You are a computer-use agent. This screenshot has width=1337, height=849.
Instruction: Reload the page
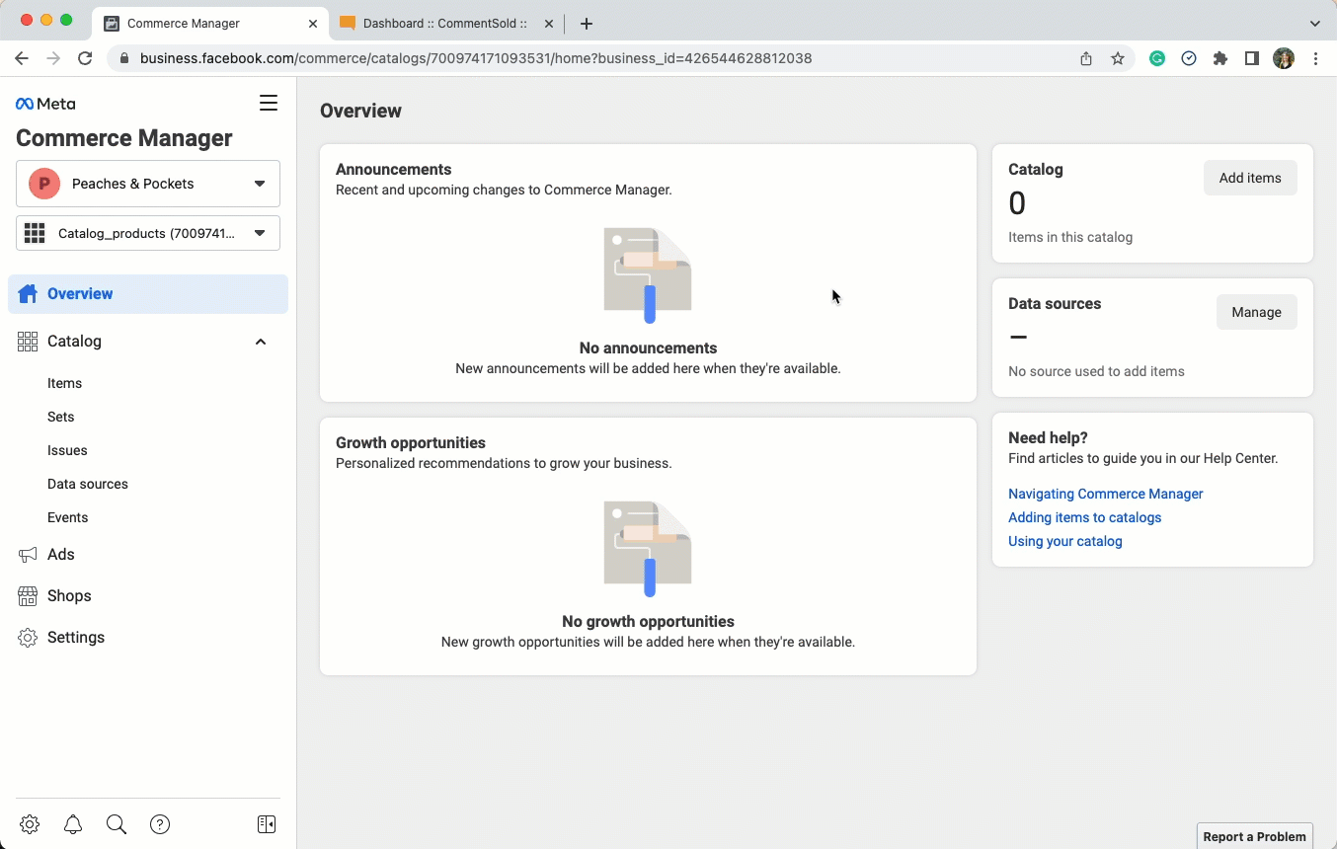click(85, 58)
